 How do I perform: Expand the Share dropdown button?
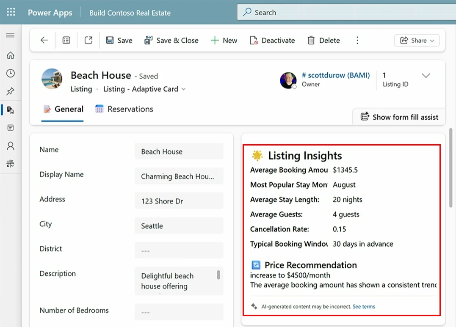pyautogui.click(x=417, y=41)
